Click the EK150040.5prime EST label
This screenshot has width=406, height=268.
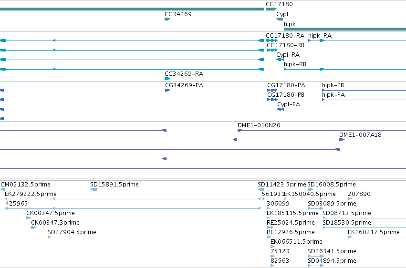(x=310, y=194)
